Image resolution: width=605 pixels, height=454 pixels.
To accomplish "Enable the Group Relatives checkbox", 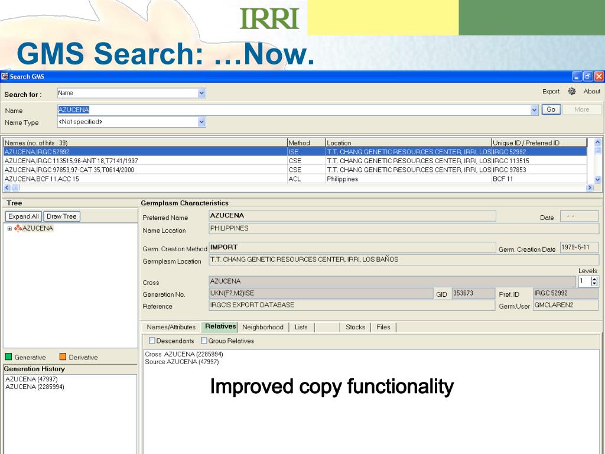I will tap(204, 341).
